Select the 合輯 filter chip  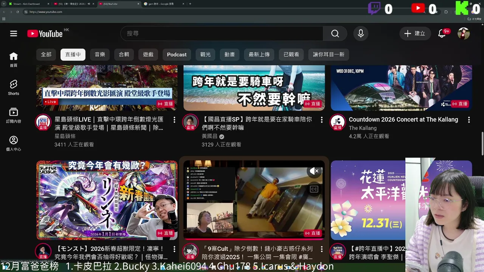pos(124,54)
